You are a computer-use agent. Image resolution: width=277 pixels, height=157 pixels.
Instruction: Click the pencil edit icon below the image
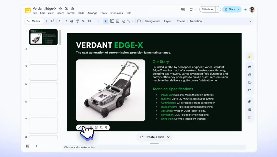coord(79,127)
